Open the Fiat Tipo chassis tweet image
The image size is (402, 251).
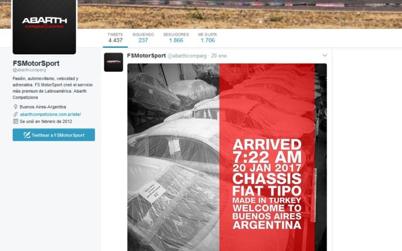click(x=227, y=157)
